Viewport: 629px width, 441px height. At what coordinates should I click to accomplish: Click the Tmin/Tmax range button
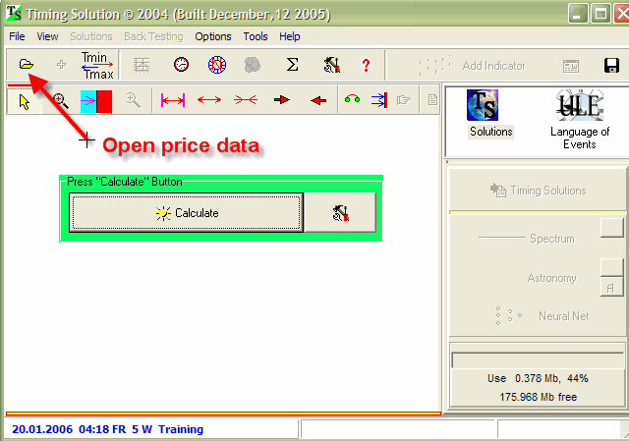pos(95,65)
